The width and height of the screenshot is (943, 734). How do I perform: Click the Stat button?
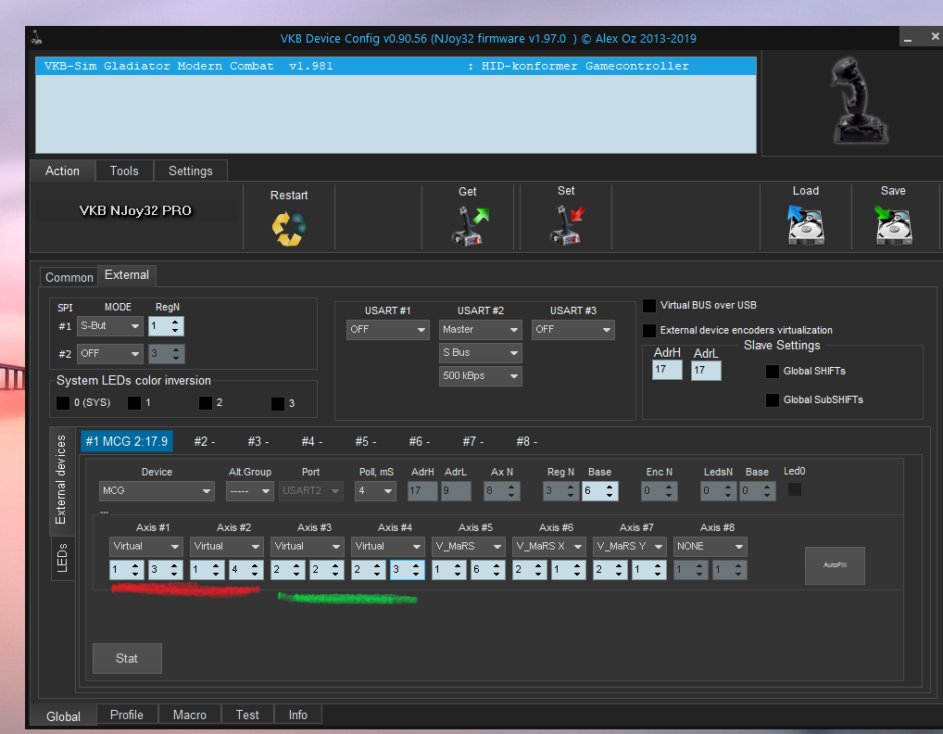pos(127,658)
